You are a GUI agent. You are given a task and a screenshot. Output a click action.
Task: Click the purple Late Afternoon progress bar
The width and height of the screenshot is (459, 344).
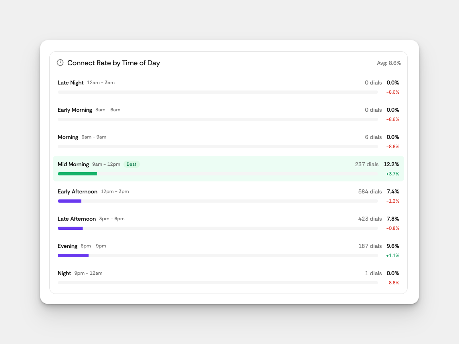pos(70,228)
